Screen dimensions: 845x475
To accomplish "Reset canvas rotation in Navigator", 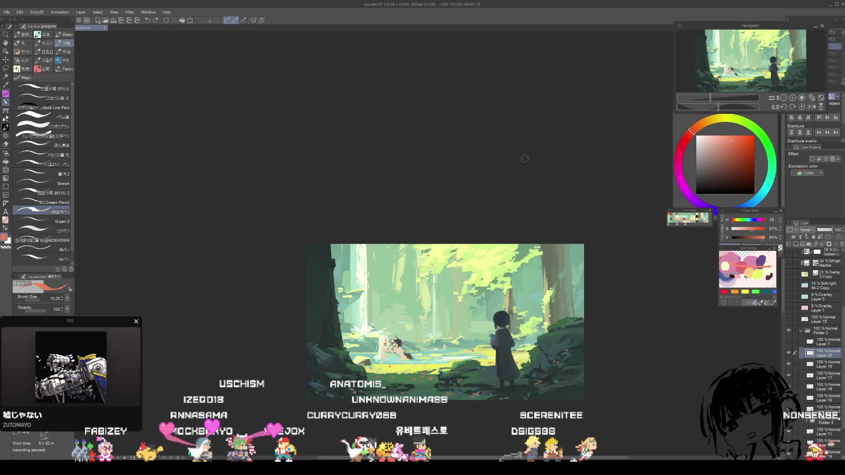I will tap(802, 106).
